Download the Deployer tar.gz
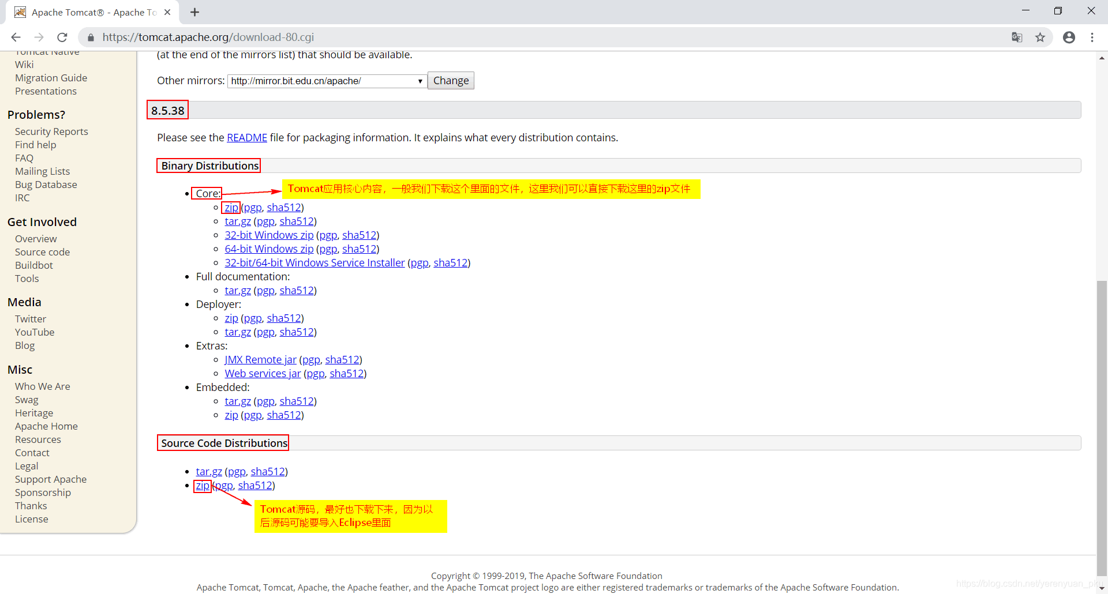The width and height of the screenshot is (1108, 594). [x=238, y=332]
